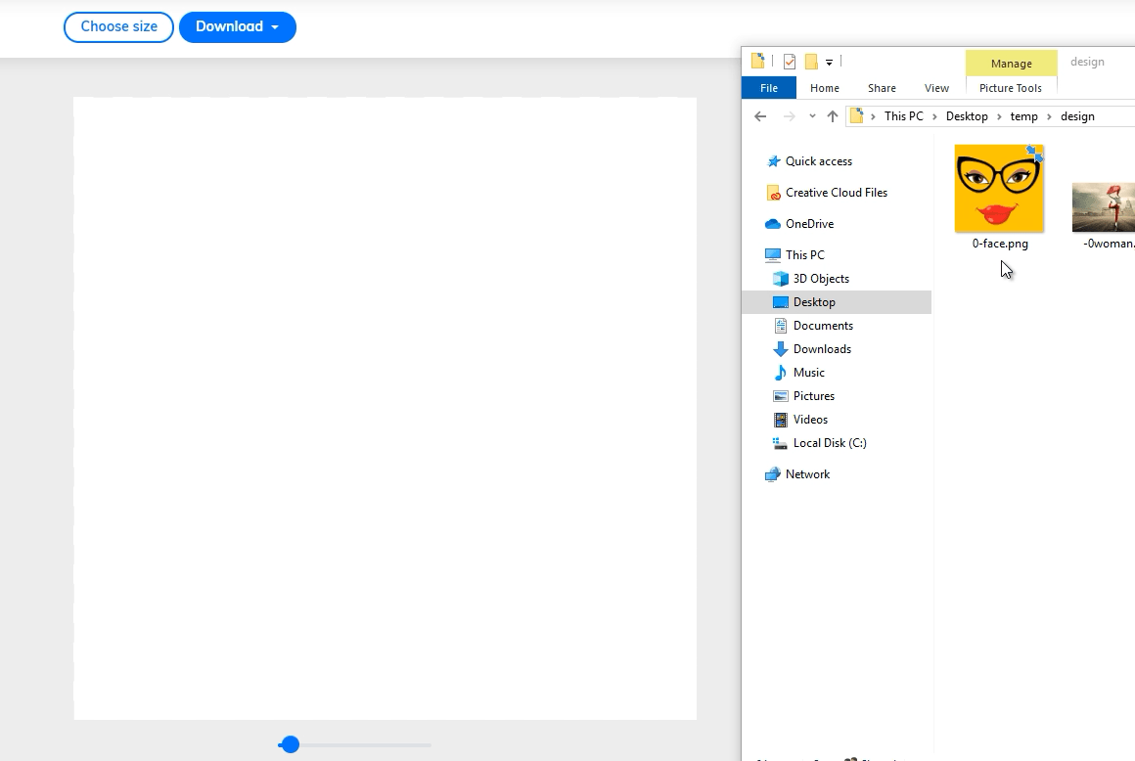This screenshot has width=1135, height=761.
Task: Open the Download dropdown button
Action: coord(238,26)
